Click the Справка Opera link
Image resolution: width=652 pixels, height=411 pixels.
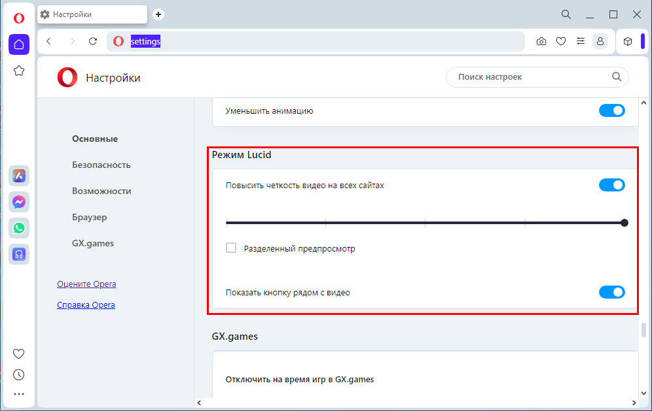click(86, 304)
